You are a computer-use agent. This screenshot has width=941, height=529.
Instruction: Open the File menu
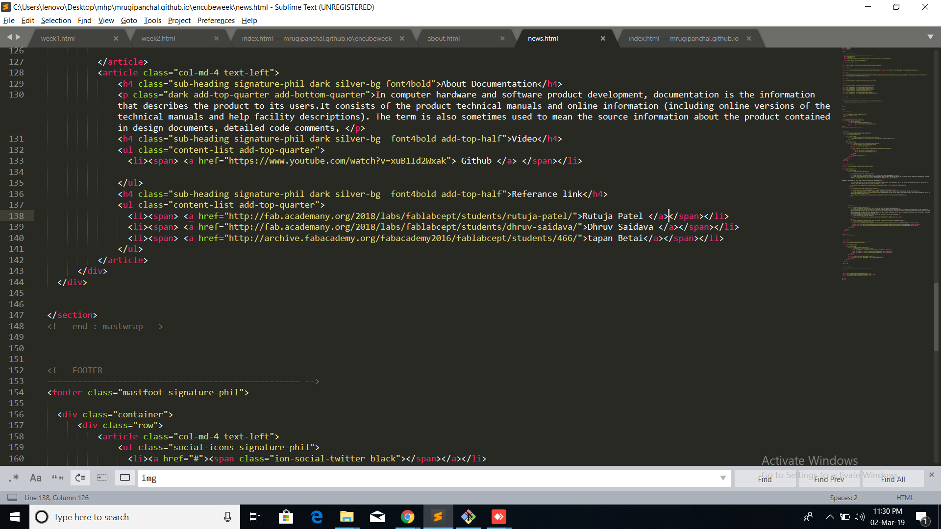9,21
